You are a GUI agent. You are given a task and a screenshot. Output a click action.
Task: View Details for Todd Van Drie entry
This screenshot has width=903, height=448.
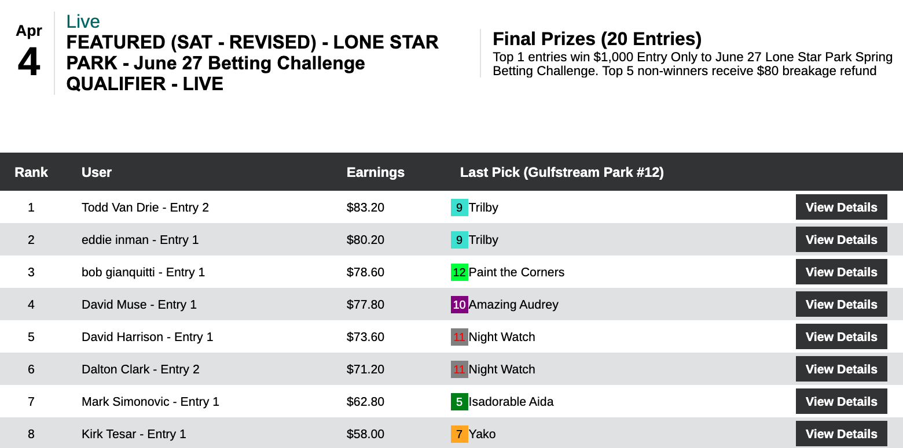[841, 208]
